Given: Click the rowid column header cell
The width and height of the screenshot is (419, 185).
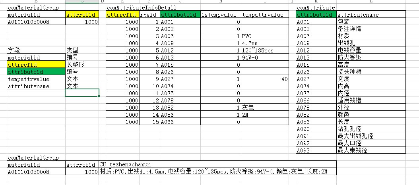Looking at the screenshot, I should (149, 15).
